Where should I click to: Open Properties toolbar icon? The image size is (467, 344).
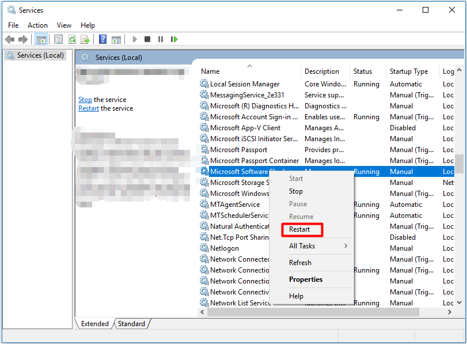pos(58,39)
